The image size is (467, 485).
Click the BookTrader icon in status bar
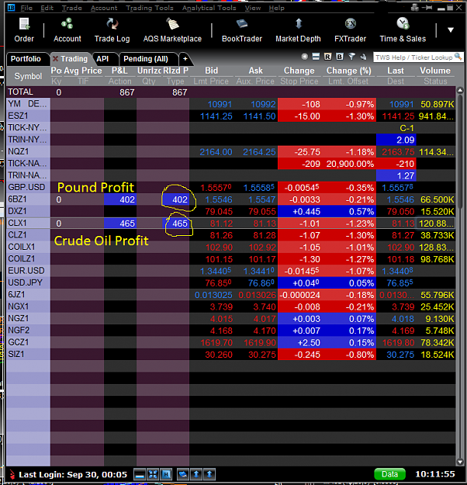(x=183, y=474)
